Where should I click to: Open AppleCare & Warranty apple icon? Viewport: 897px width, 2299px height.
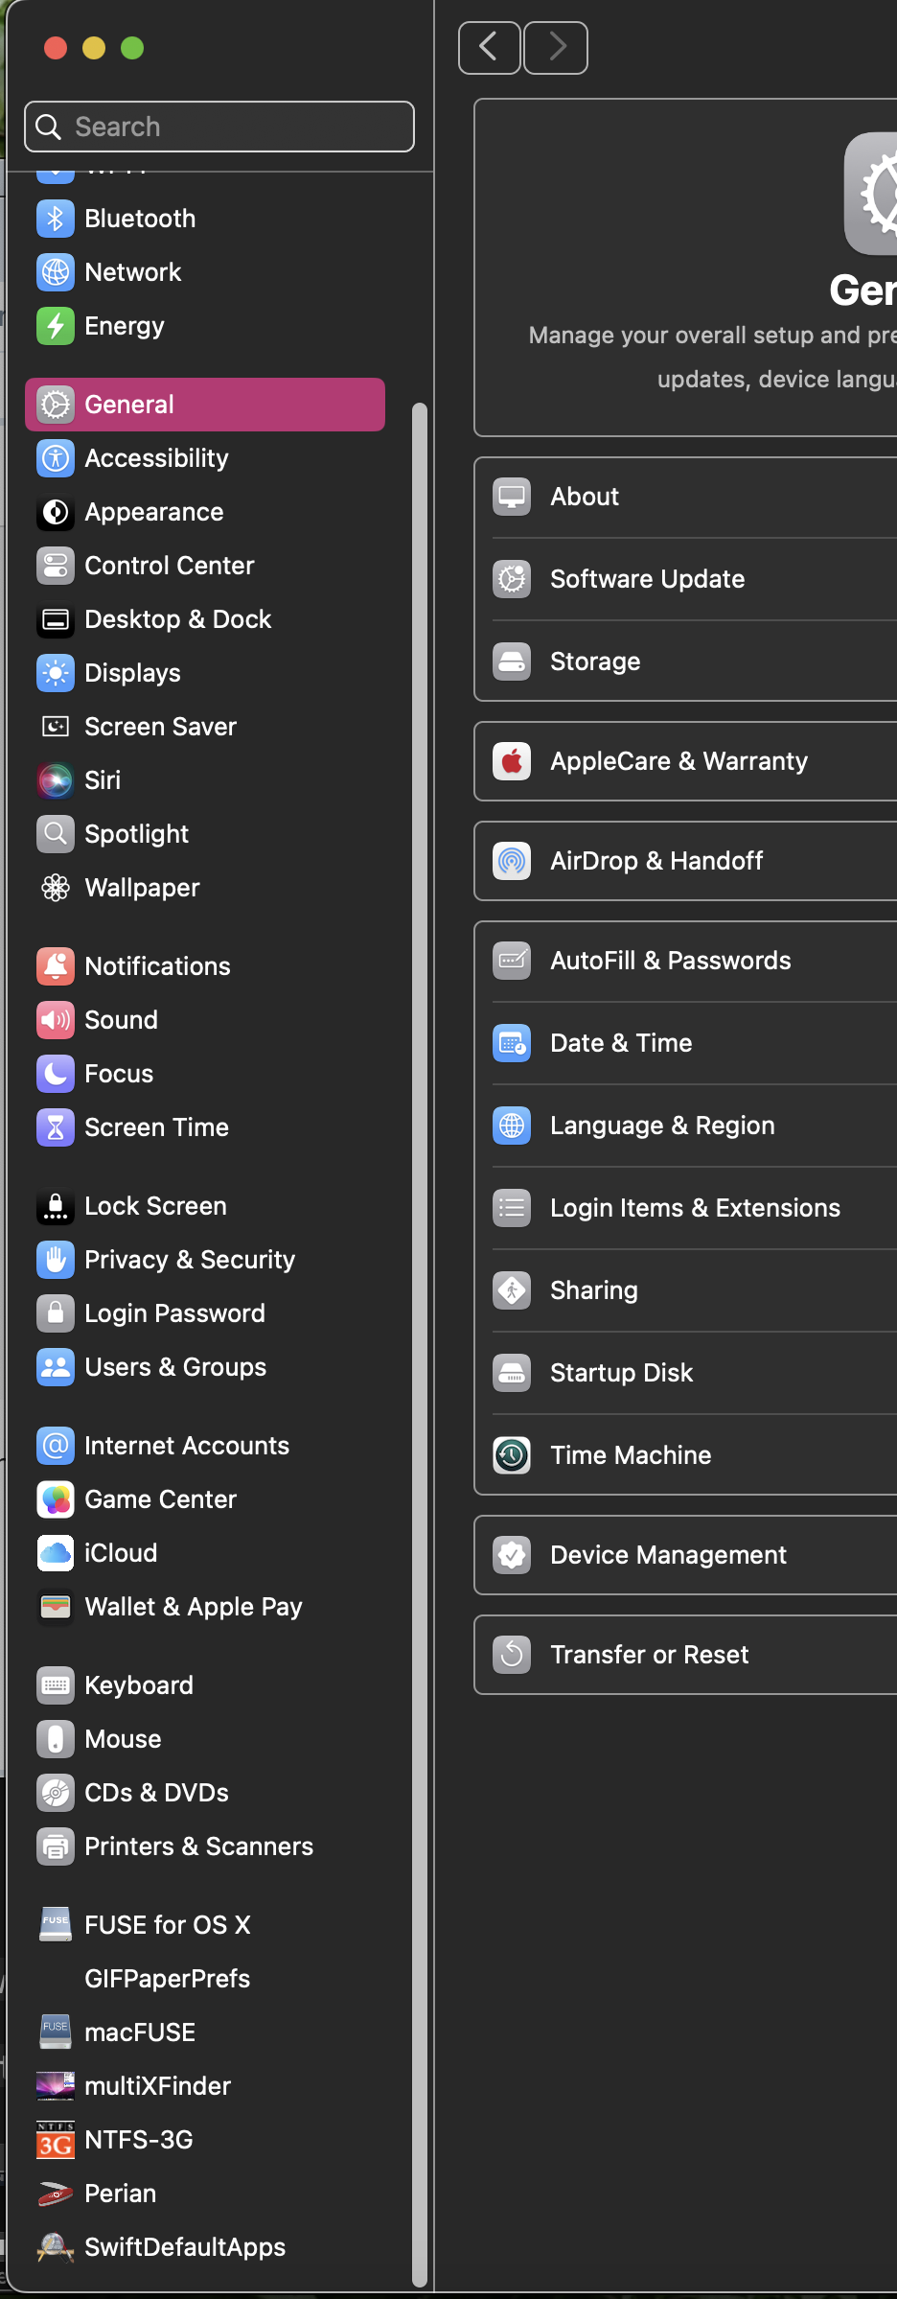pos(512,761)
